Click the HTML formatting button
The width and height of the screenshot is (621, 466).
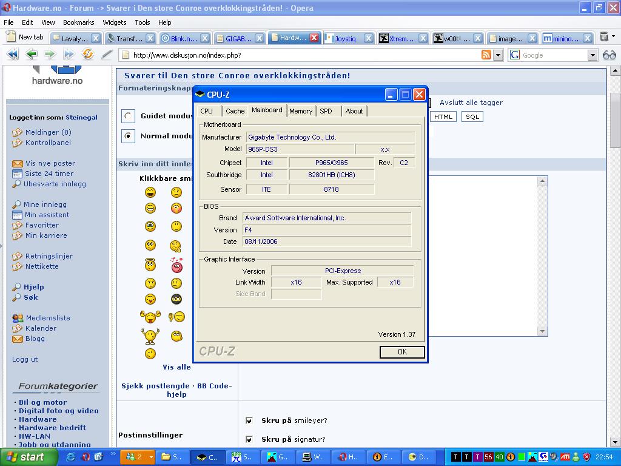tap(443, 116)
